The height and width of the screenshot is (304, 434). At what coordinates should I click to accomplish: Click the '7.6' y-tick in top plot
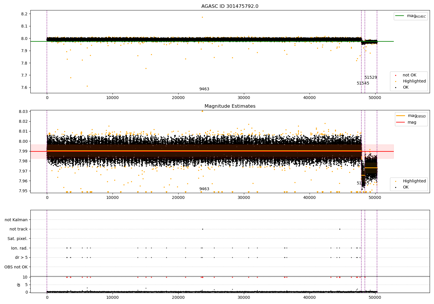pyautogui.click(x=24, y=88)
